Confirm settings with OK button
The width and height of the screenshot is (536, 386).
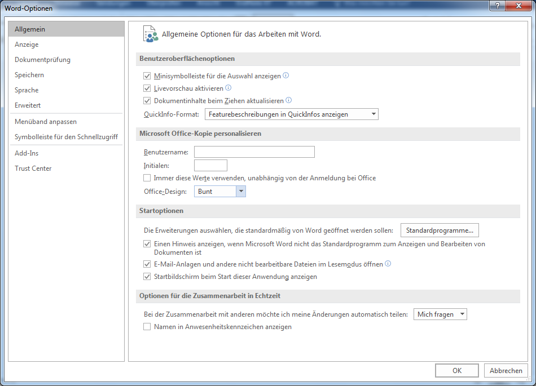tap(457, 370)
